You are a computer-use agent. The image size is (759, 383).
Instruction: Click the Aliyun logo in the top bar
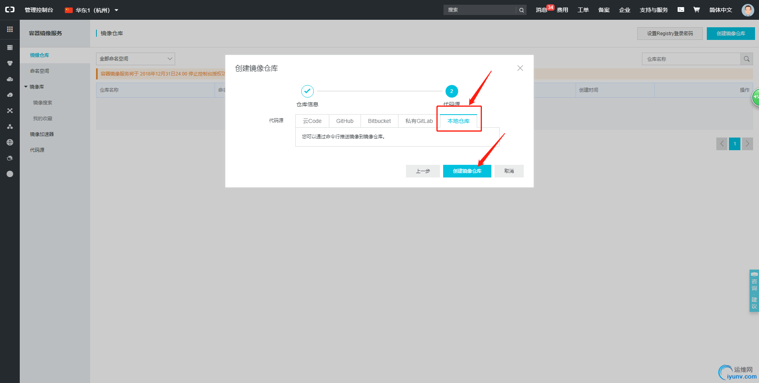[x=10, y=9]
